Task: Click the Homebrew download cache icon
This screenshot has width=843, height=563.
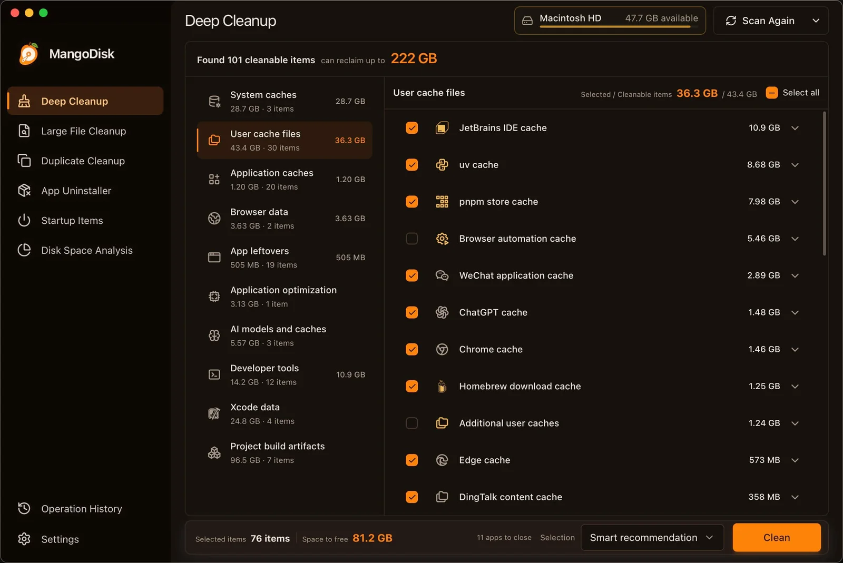Action: [442, 386]
